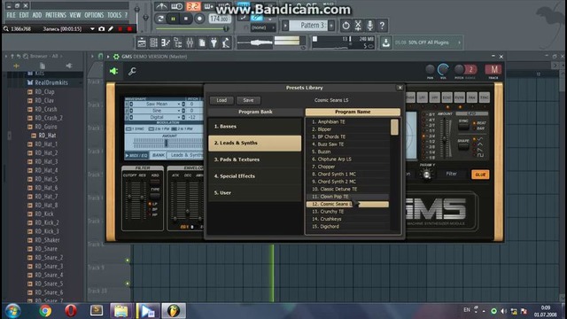Click the download content library icon
Screen dimensions: 567x319
click(x=386, y=43)
